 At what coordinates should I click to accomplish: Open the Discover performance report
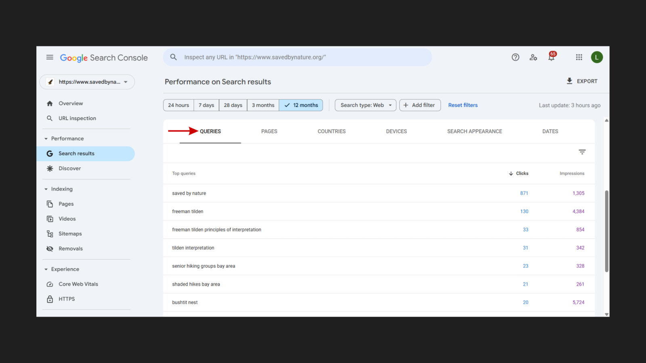pos(70,168)
